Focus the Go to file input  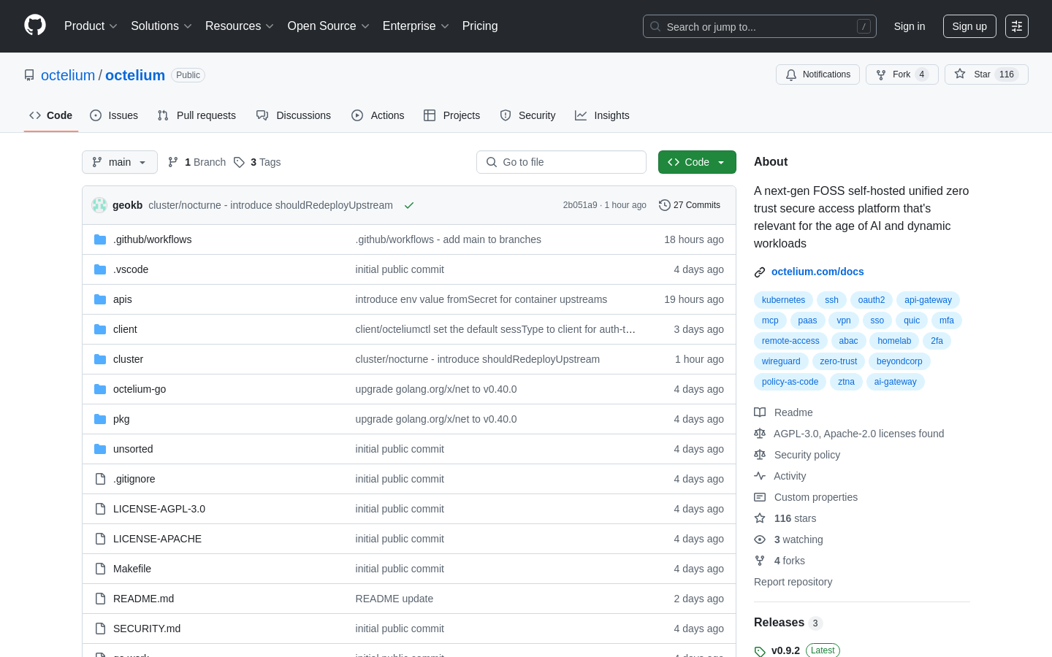pos(561,162)
